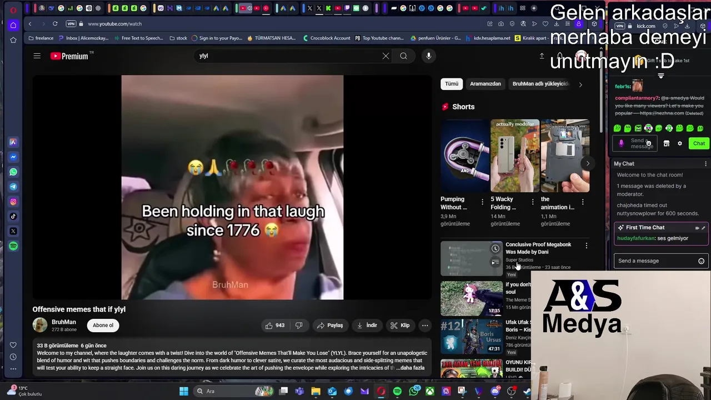This screenshot has height=400, width=711.
Task: Show more filter chips with arrow
Action: pos(580,84)
